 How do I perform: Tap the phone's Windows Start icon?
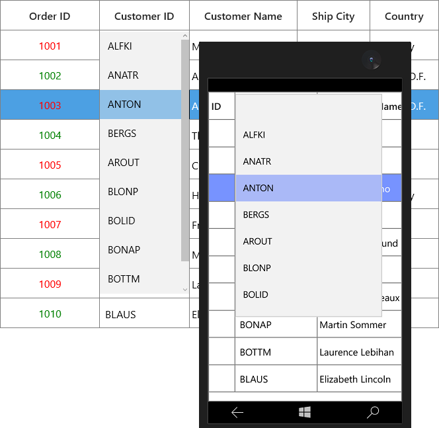click(x=305, y=412)
